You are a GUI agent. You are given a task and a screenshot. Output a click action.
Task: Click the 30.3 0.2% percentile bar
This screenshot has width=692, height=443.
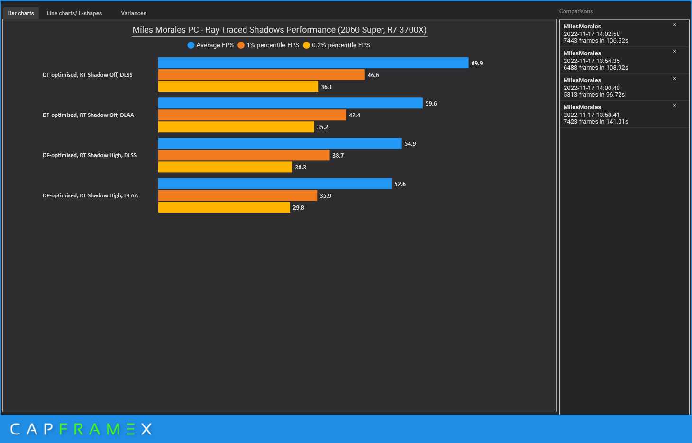(225, 167)
